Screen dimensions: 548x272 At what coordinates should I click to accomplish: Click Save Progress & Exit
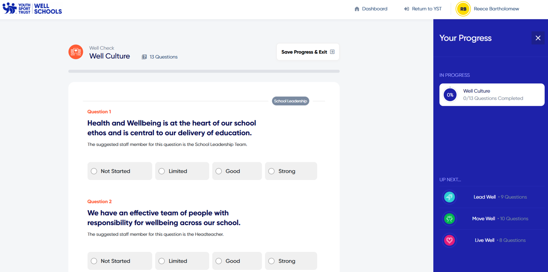[x=308, y=51]
